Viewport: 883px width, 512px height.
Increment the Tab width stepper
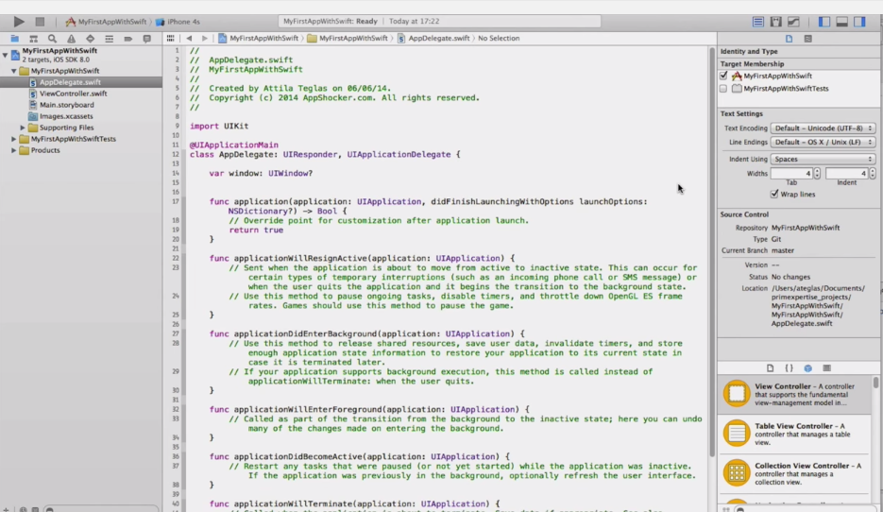tap(817, 171)
